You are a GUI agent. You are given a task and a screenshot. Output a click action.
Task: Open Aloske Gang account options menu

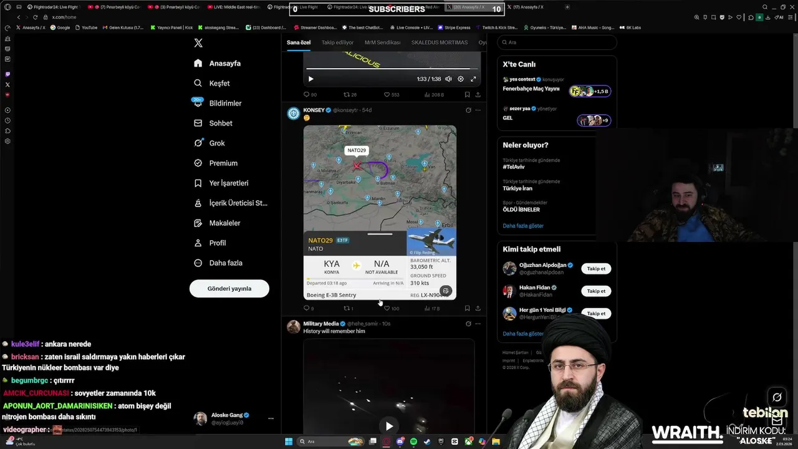point(271,418)
